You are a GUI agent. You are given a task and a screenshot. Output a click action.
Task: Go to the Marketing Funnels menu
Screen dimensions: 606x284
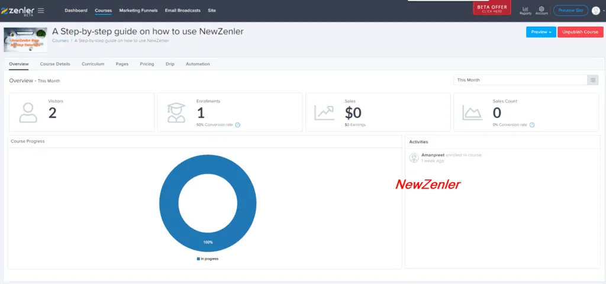point(138,11)
